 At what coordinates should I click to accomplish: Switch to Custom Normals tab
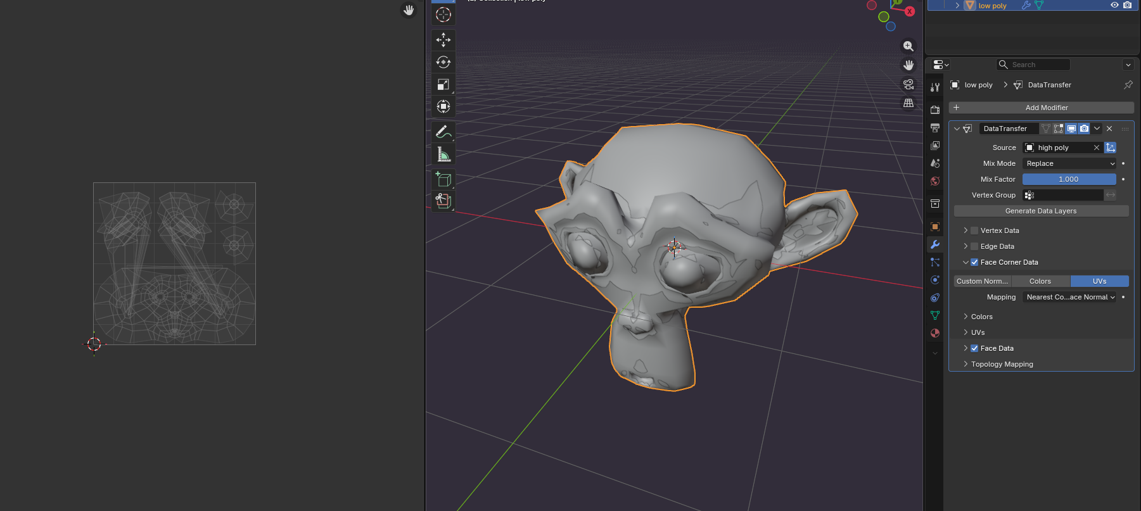(982, 281)
